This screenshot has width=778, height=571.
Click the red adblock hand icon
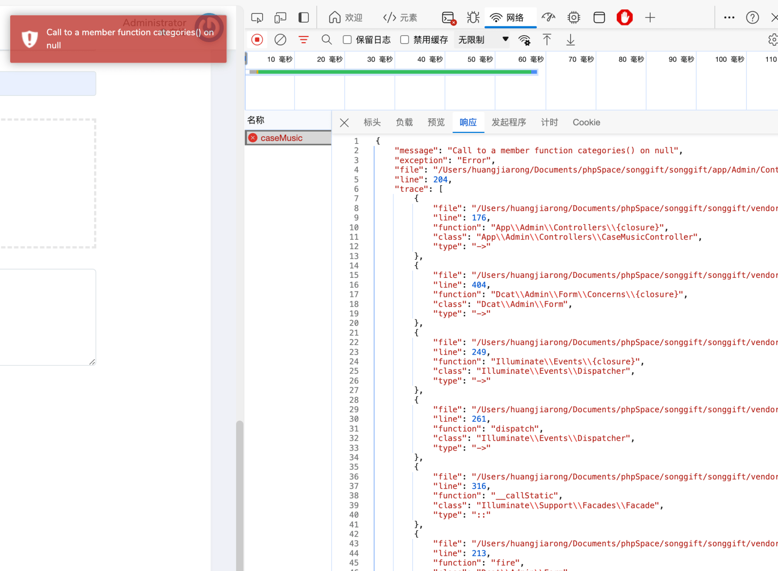coord(625,18)
